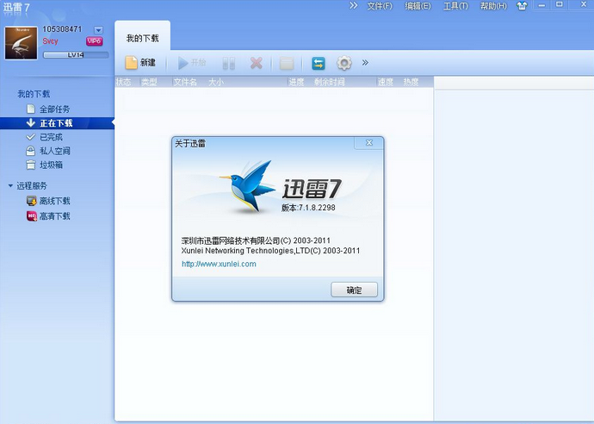The height and width of the screenshot is (424, 594).
Task: Open 离线下载 offline download in sidebar
Action: pyautogui.click(x=53, y=201)
